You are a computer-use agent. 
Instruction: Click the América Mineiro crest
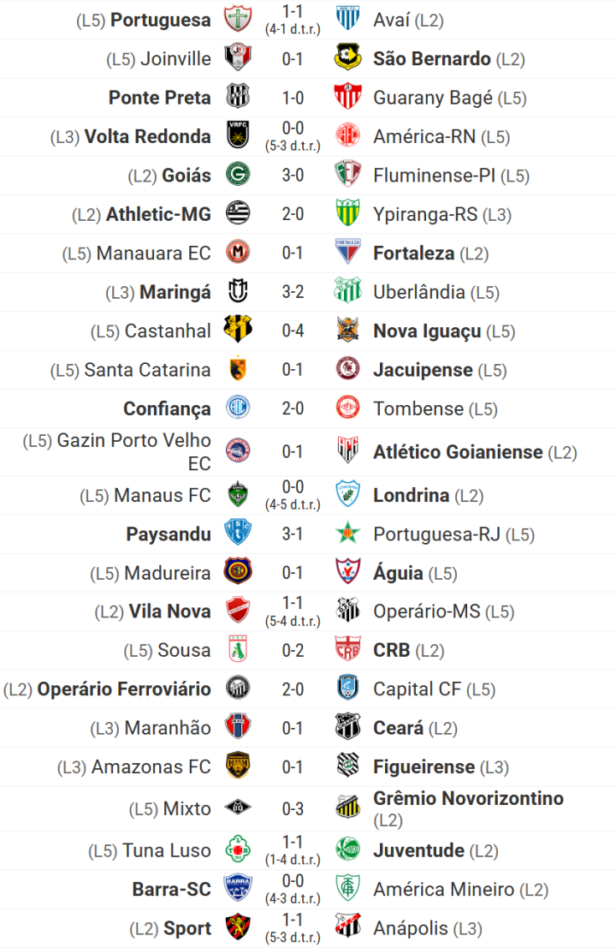(347, 889)
